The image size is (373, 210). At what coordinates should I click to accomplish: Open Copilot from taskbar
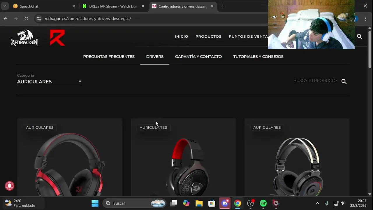pyautogui.click(x=186, y=203)
